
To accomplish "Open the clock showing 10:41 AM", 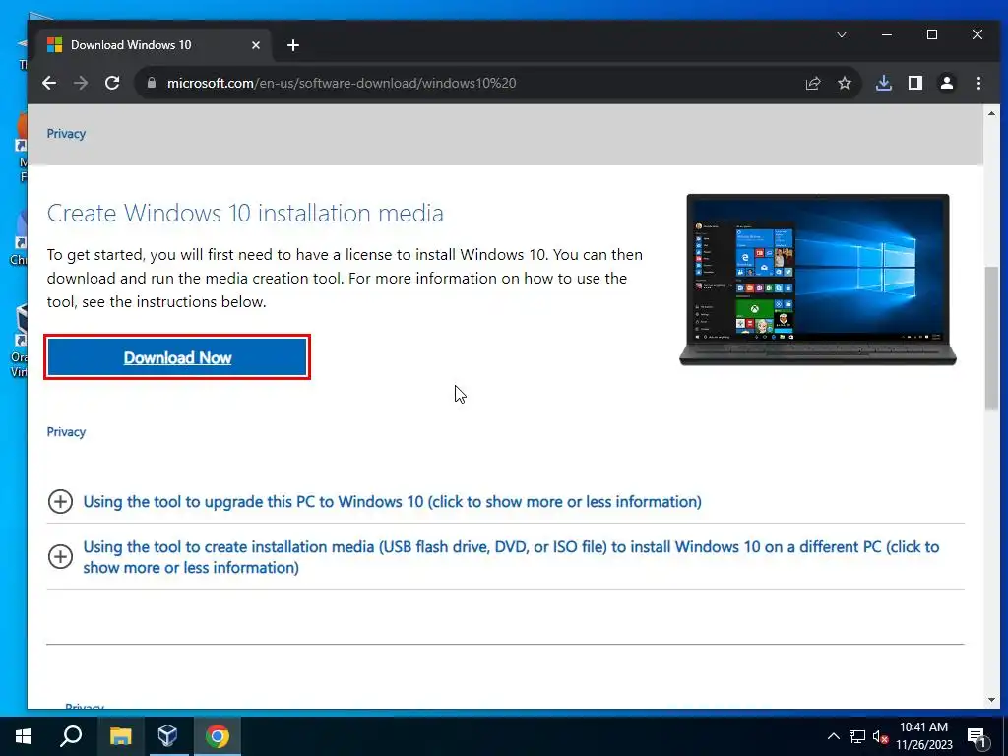I will 923,736.
